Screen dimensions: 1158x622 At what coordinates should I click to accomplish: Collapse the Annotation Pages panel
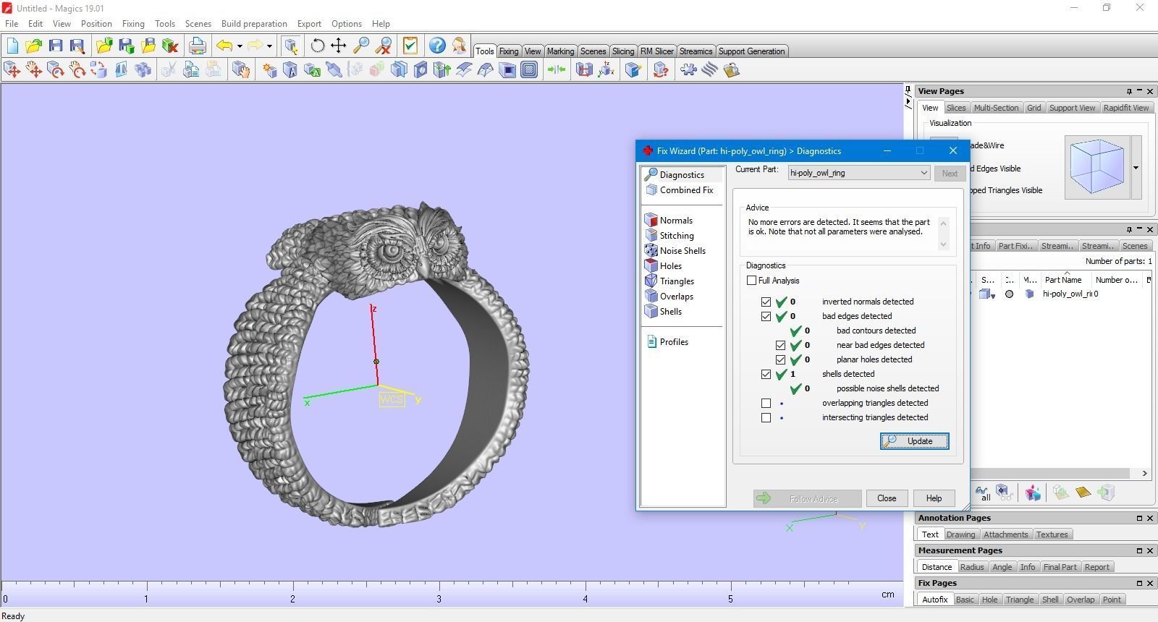pyautogui.click(x=1139, y=518)
